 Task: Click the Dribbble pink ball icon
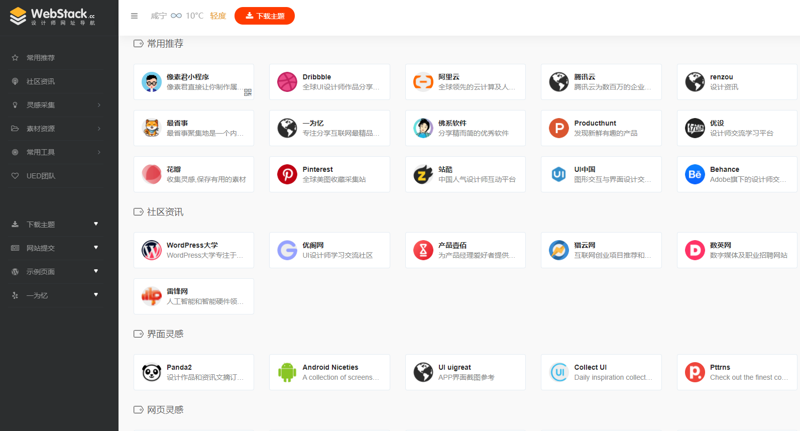pyautogui.click(x=287, y=82)
